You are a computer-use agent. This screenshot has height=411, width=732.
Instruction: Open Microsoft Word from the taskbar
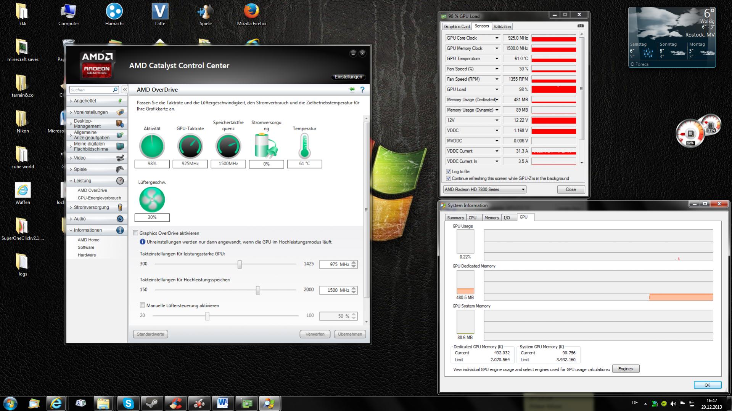(x=223, y=403)
